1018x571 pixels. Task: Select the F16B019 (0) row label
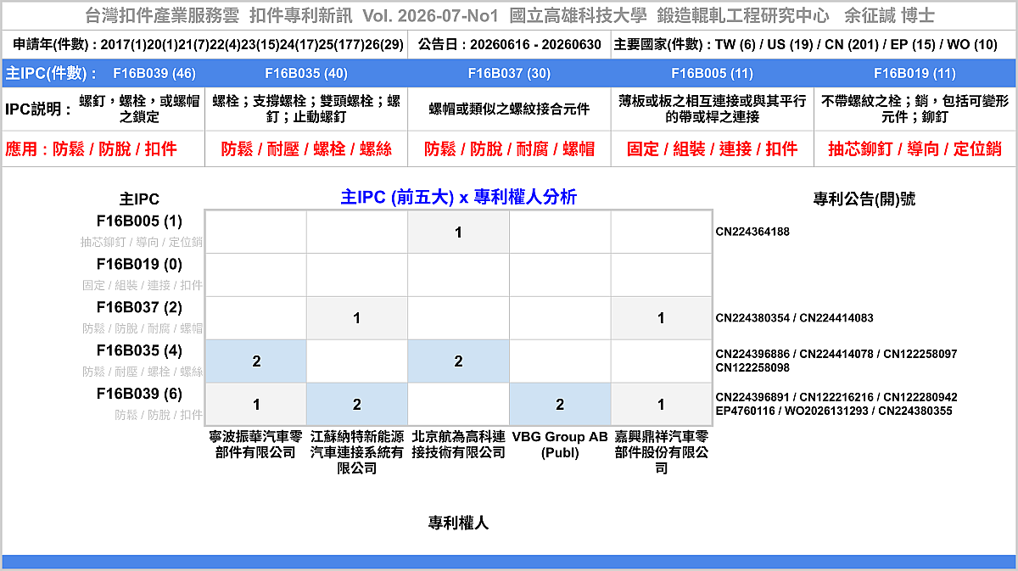tap(139, 264)
